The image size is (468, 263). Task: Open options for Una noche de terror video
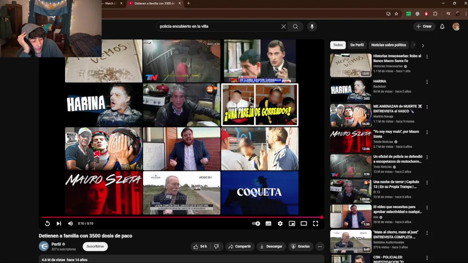[427, 183]
